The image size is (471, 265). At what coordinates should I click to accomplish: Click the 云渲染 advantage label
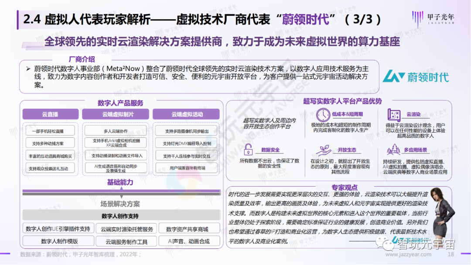(x=413, y=114)
